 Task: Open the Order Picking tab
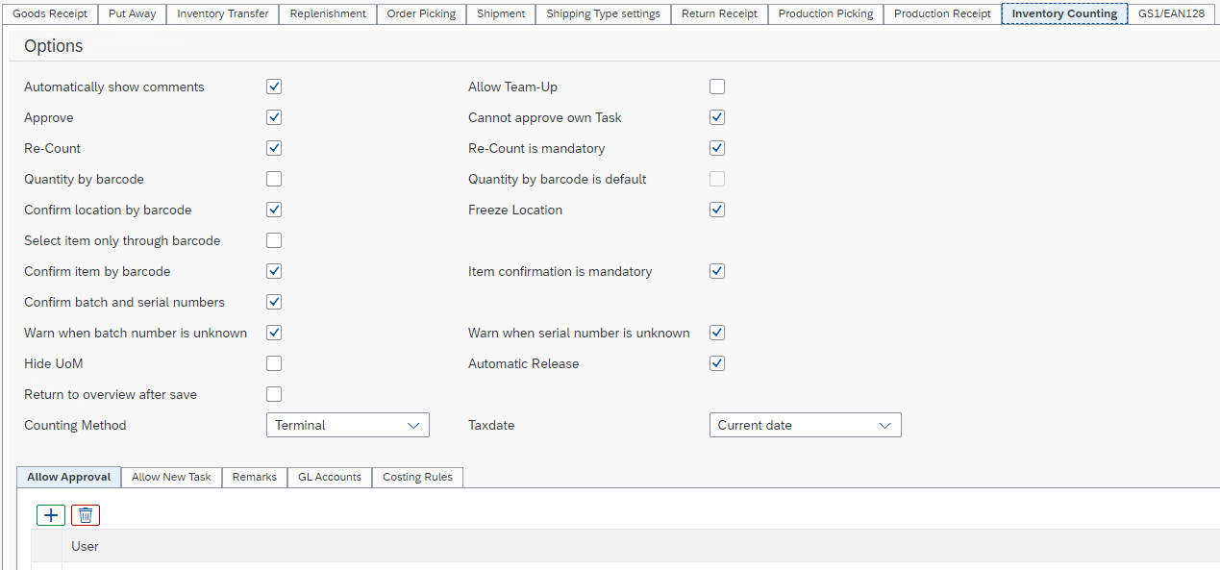click(421, 13)
